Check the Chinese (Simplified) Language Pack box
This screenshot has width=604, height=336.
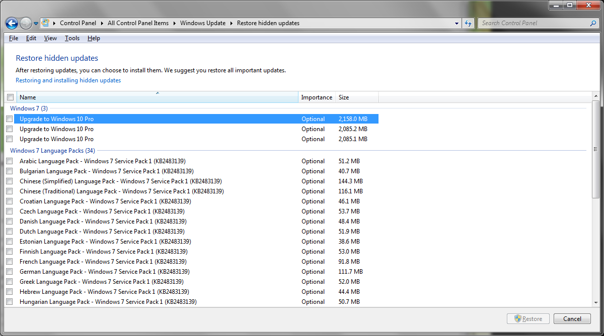click(x=10, y=181)
